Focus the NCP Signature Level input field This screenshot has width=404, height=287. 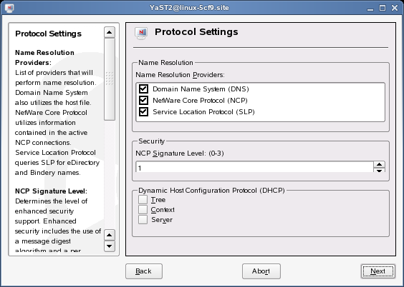[x=254, y=167]
